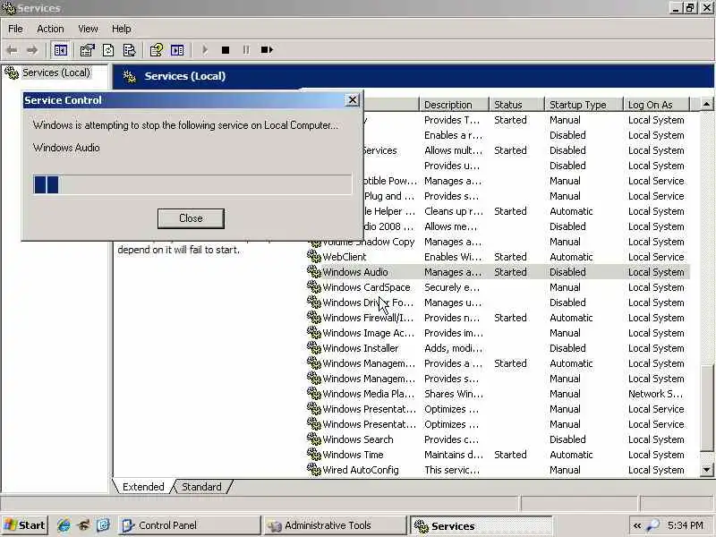716x537 pixels.
Task: Click the Start Service play icon
Action: (x=205, y=50)
